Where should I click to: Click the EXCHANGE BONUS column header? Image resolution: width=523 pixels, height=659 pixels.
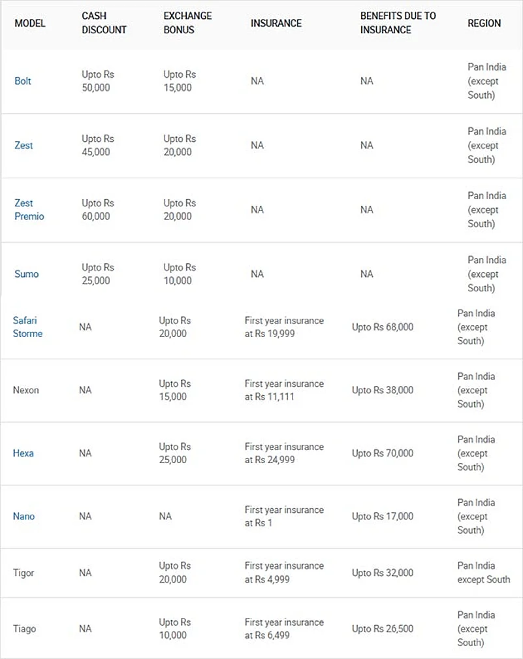point(189,23)
